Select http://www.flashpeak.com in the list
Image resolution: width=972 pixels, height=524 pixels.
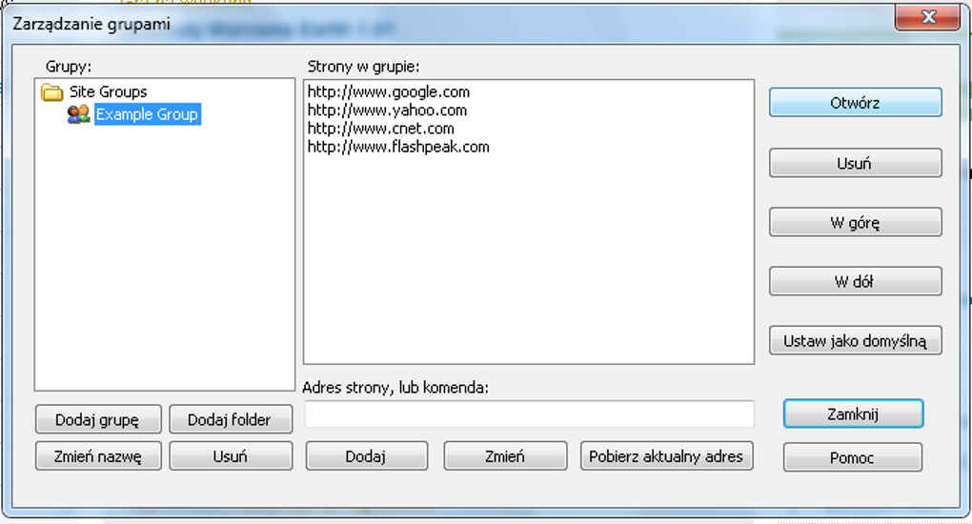click(x=398, y=147)
